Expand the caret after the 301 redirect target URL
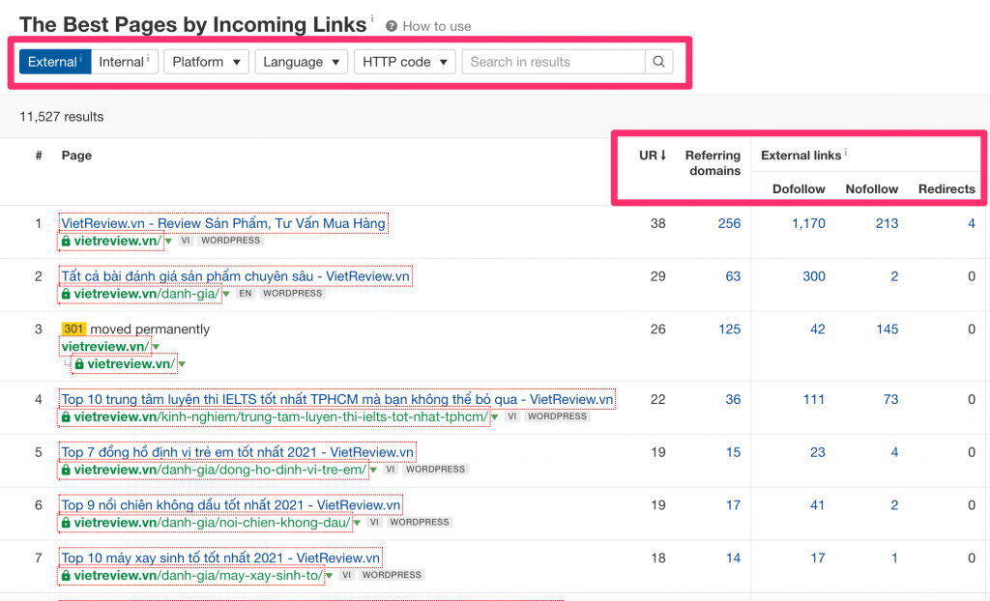 [x=182, y=365]
